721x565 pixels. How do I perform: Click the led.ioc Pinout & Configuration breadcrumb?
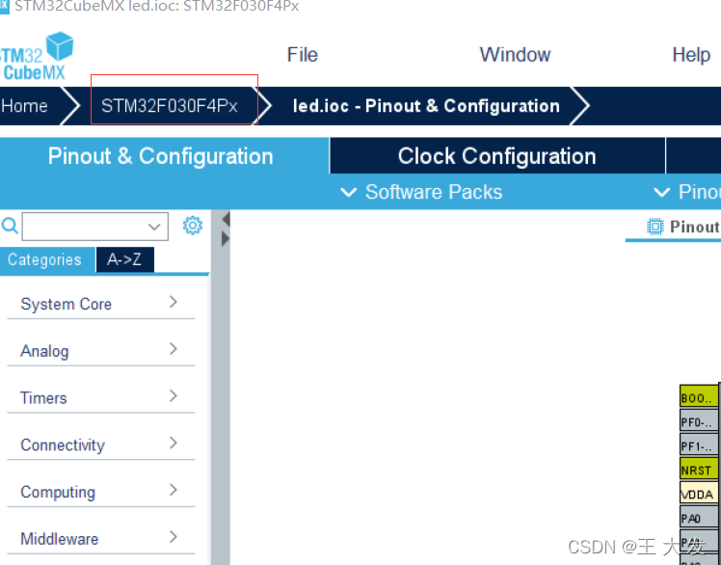pos(426,106)
